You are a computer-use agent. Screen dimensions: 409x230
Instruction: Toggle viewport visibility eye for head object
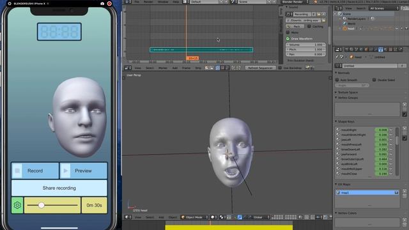click(x=397, y=28)
